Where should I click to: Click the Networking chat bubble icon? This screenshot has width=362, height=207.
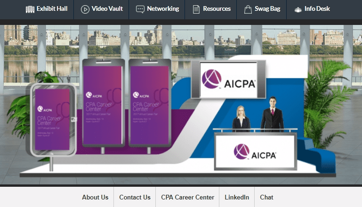click(140, 9)
